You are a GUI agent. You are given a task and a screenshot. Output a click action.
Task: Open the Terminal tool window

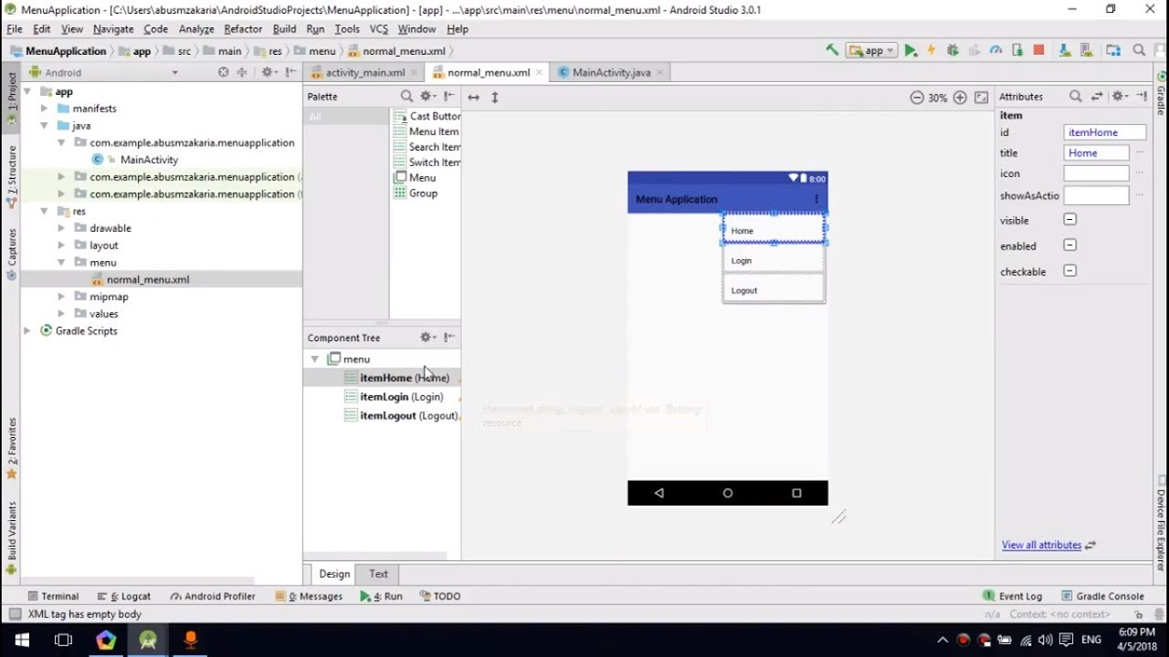tap(52, 596)
